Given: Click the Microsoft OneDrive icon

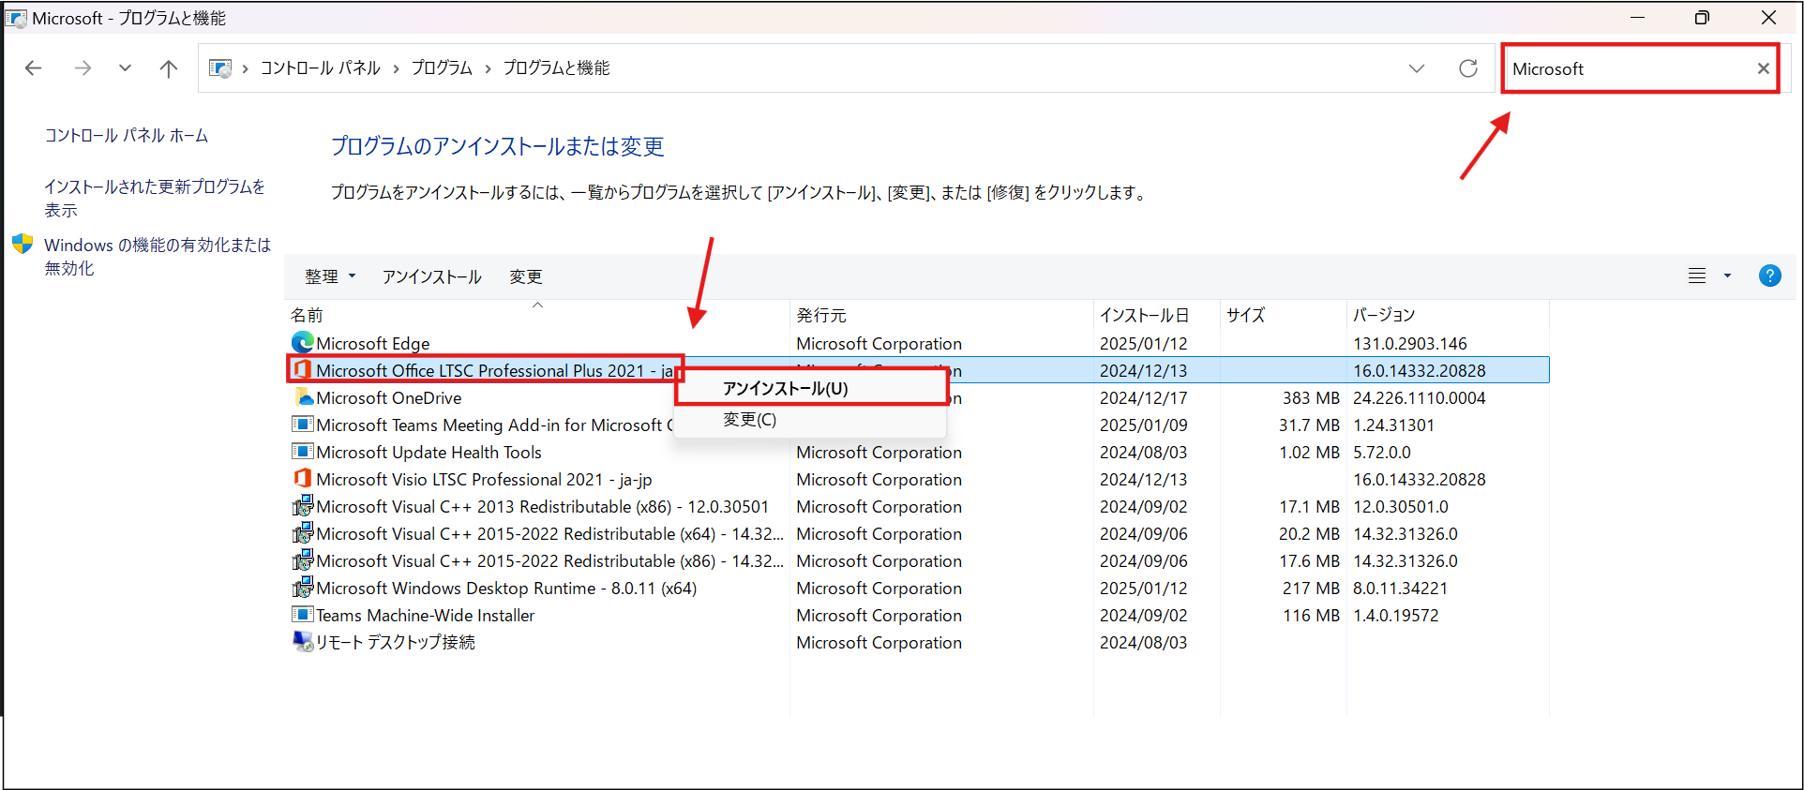Looking at the screenshot, I should [x=303, y=397].
